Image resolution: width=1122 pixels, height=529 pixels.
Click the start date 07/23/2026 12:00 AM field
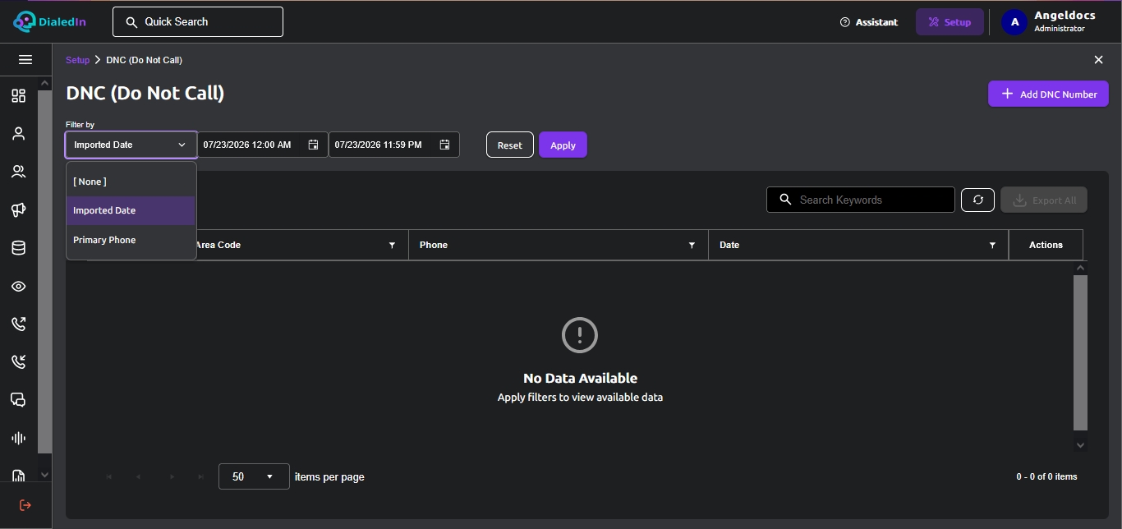click(x=263, y=145)
